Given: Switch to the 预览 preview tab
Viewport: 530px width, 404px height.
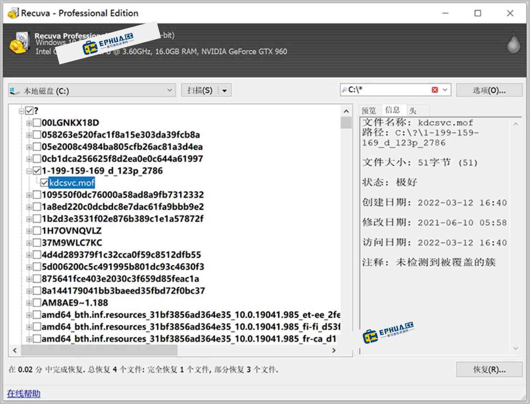Looking at the screenshot, I should (x=369, y=110).
